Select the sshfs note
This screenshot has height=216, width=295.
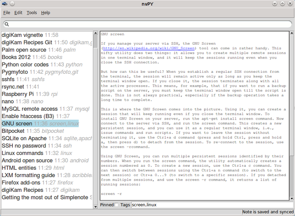pos(47,79)
